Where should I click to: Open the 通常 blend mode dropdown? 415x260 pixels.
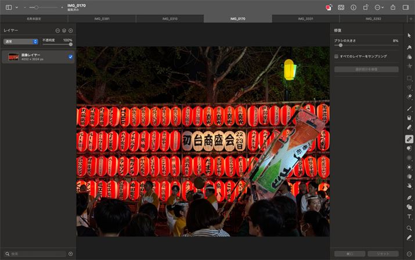coord(21,42)
